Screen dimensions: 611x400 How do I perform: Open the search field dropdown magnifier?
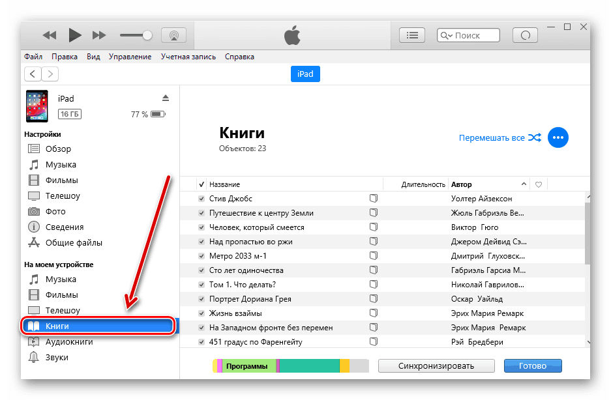pyautogui.click(x=445, y=36)
